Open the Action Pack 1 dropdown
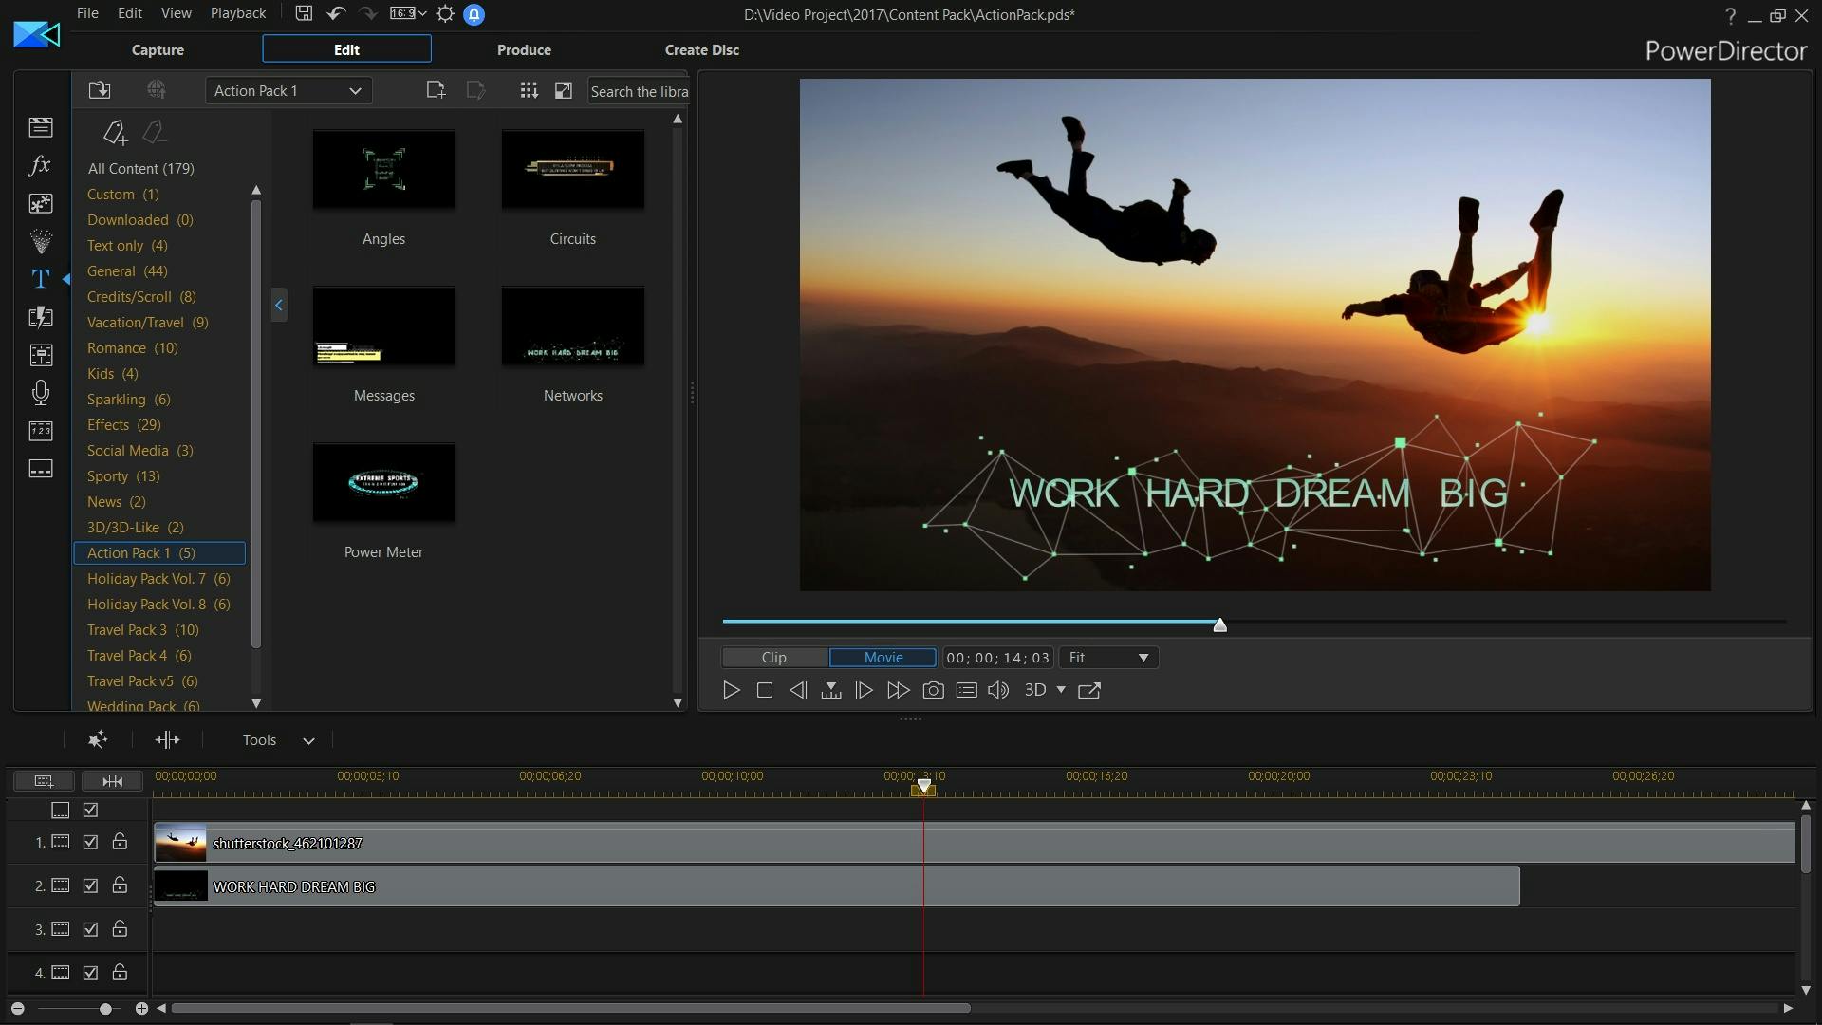Viewport: 1822px width, 1025px height. [288, 90]
